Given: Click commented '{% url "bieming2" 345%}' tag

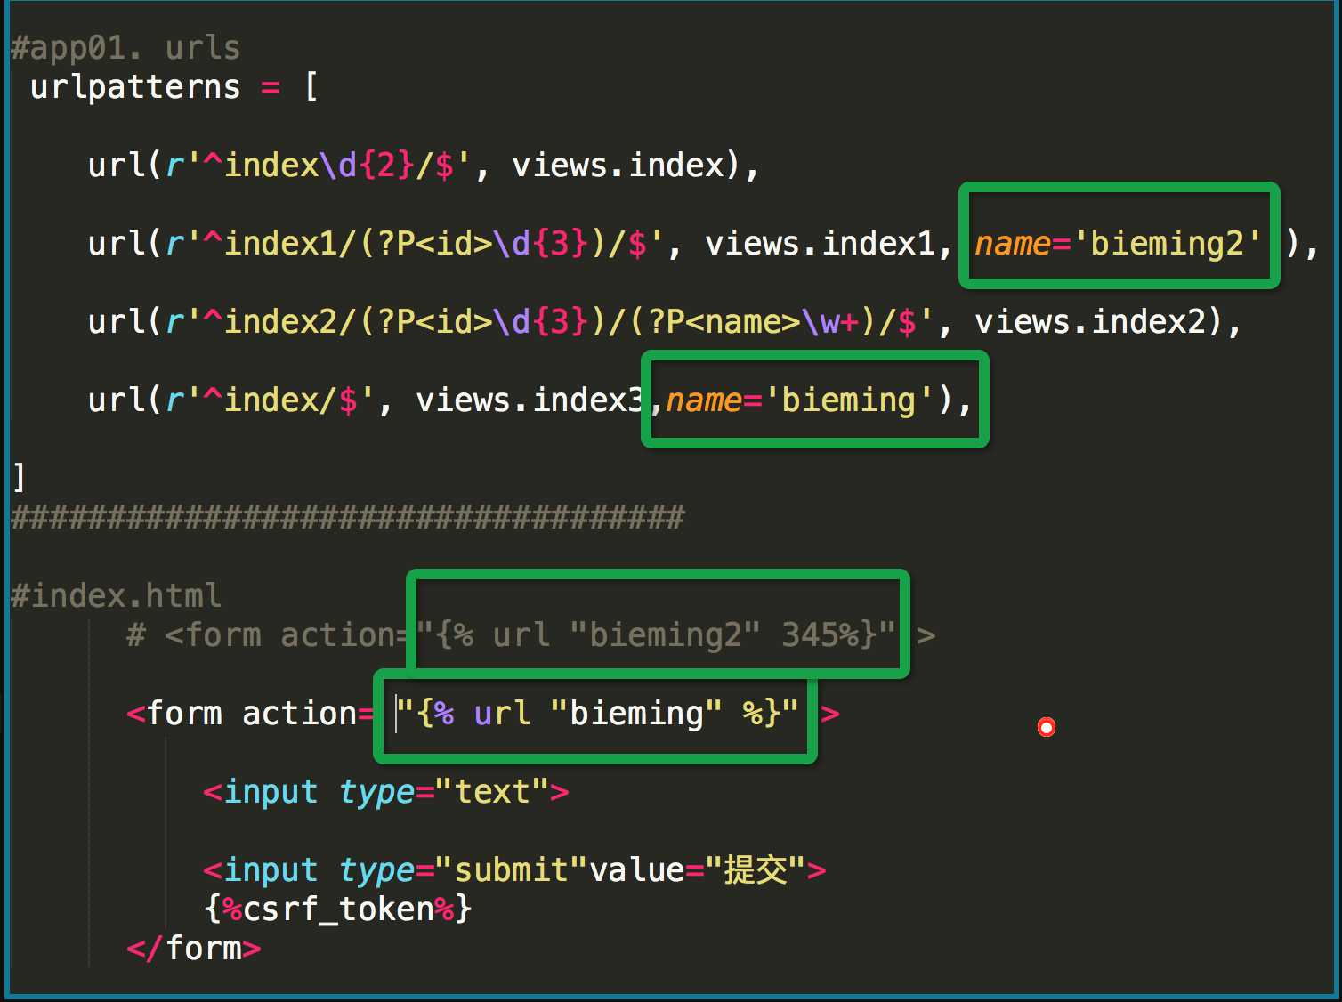Looking at the screenshot, I should [x=656, y=635].
